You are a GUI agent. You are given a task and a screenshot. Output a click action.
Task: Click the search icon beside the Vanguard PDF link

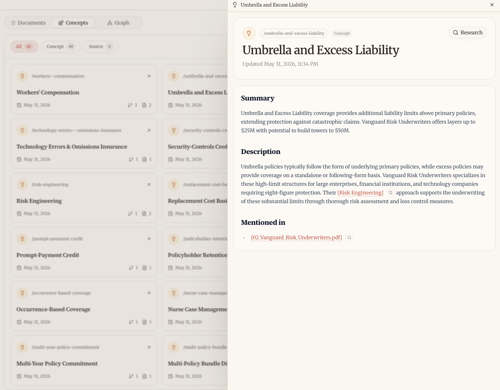coord(349,237)
